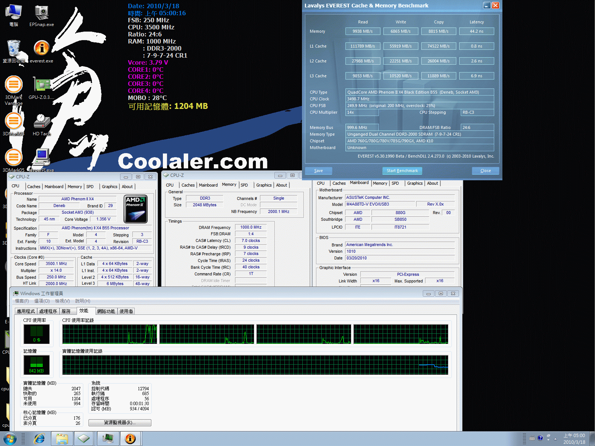Click Start Benchmark in EVEREST
Screen dimensions: 595x446
[402, 171]
